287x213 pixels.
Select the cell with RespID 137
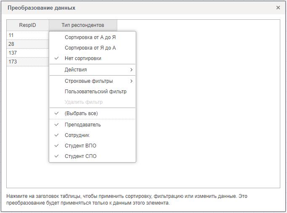click(x=28, y=53)
